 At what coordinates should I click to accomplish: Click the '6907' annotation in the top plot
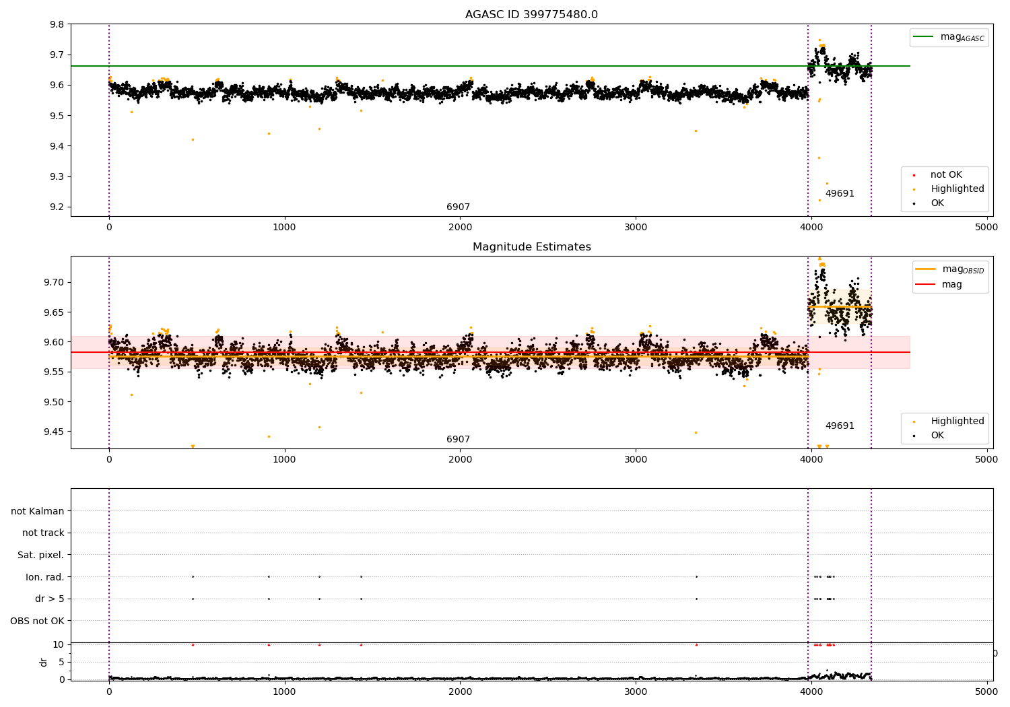(459, 207)
